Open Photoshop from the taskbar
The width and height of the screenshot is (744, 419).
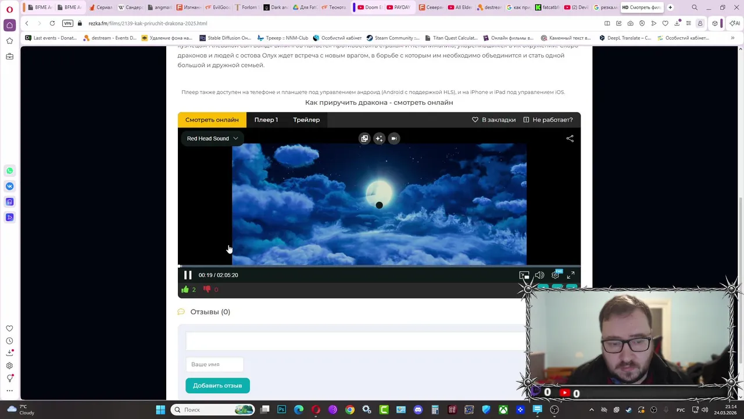[282, 410]
